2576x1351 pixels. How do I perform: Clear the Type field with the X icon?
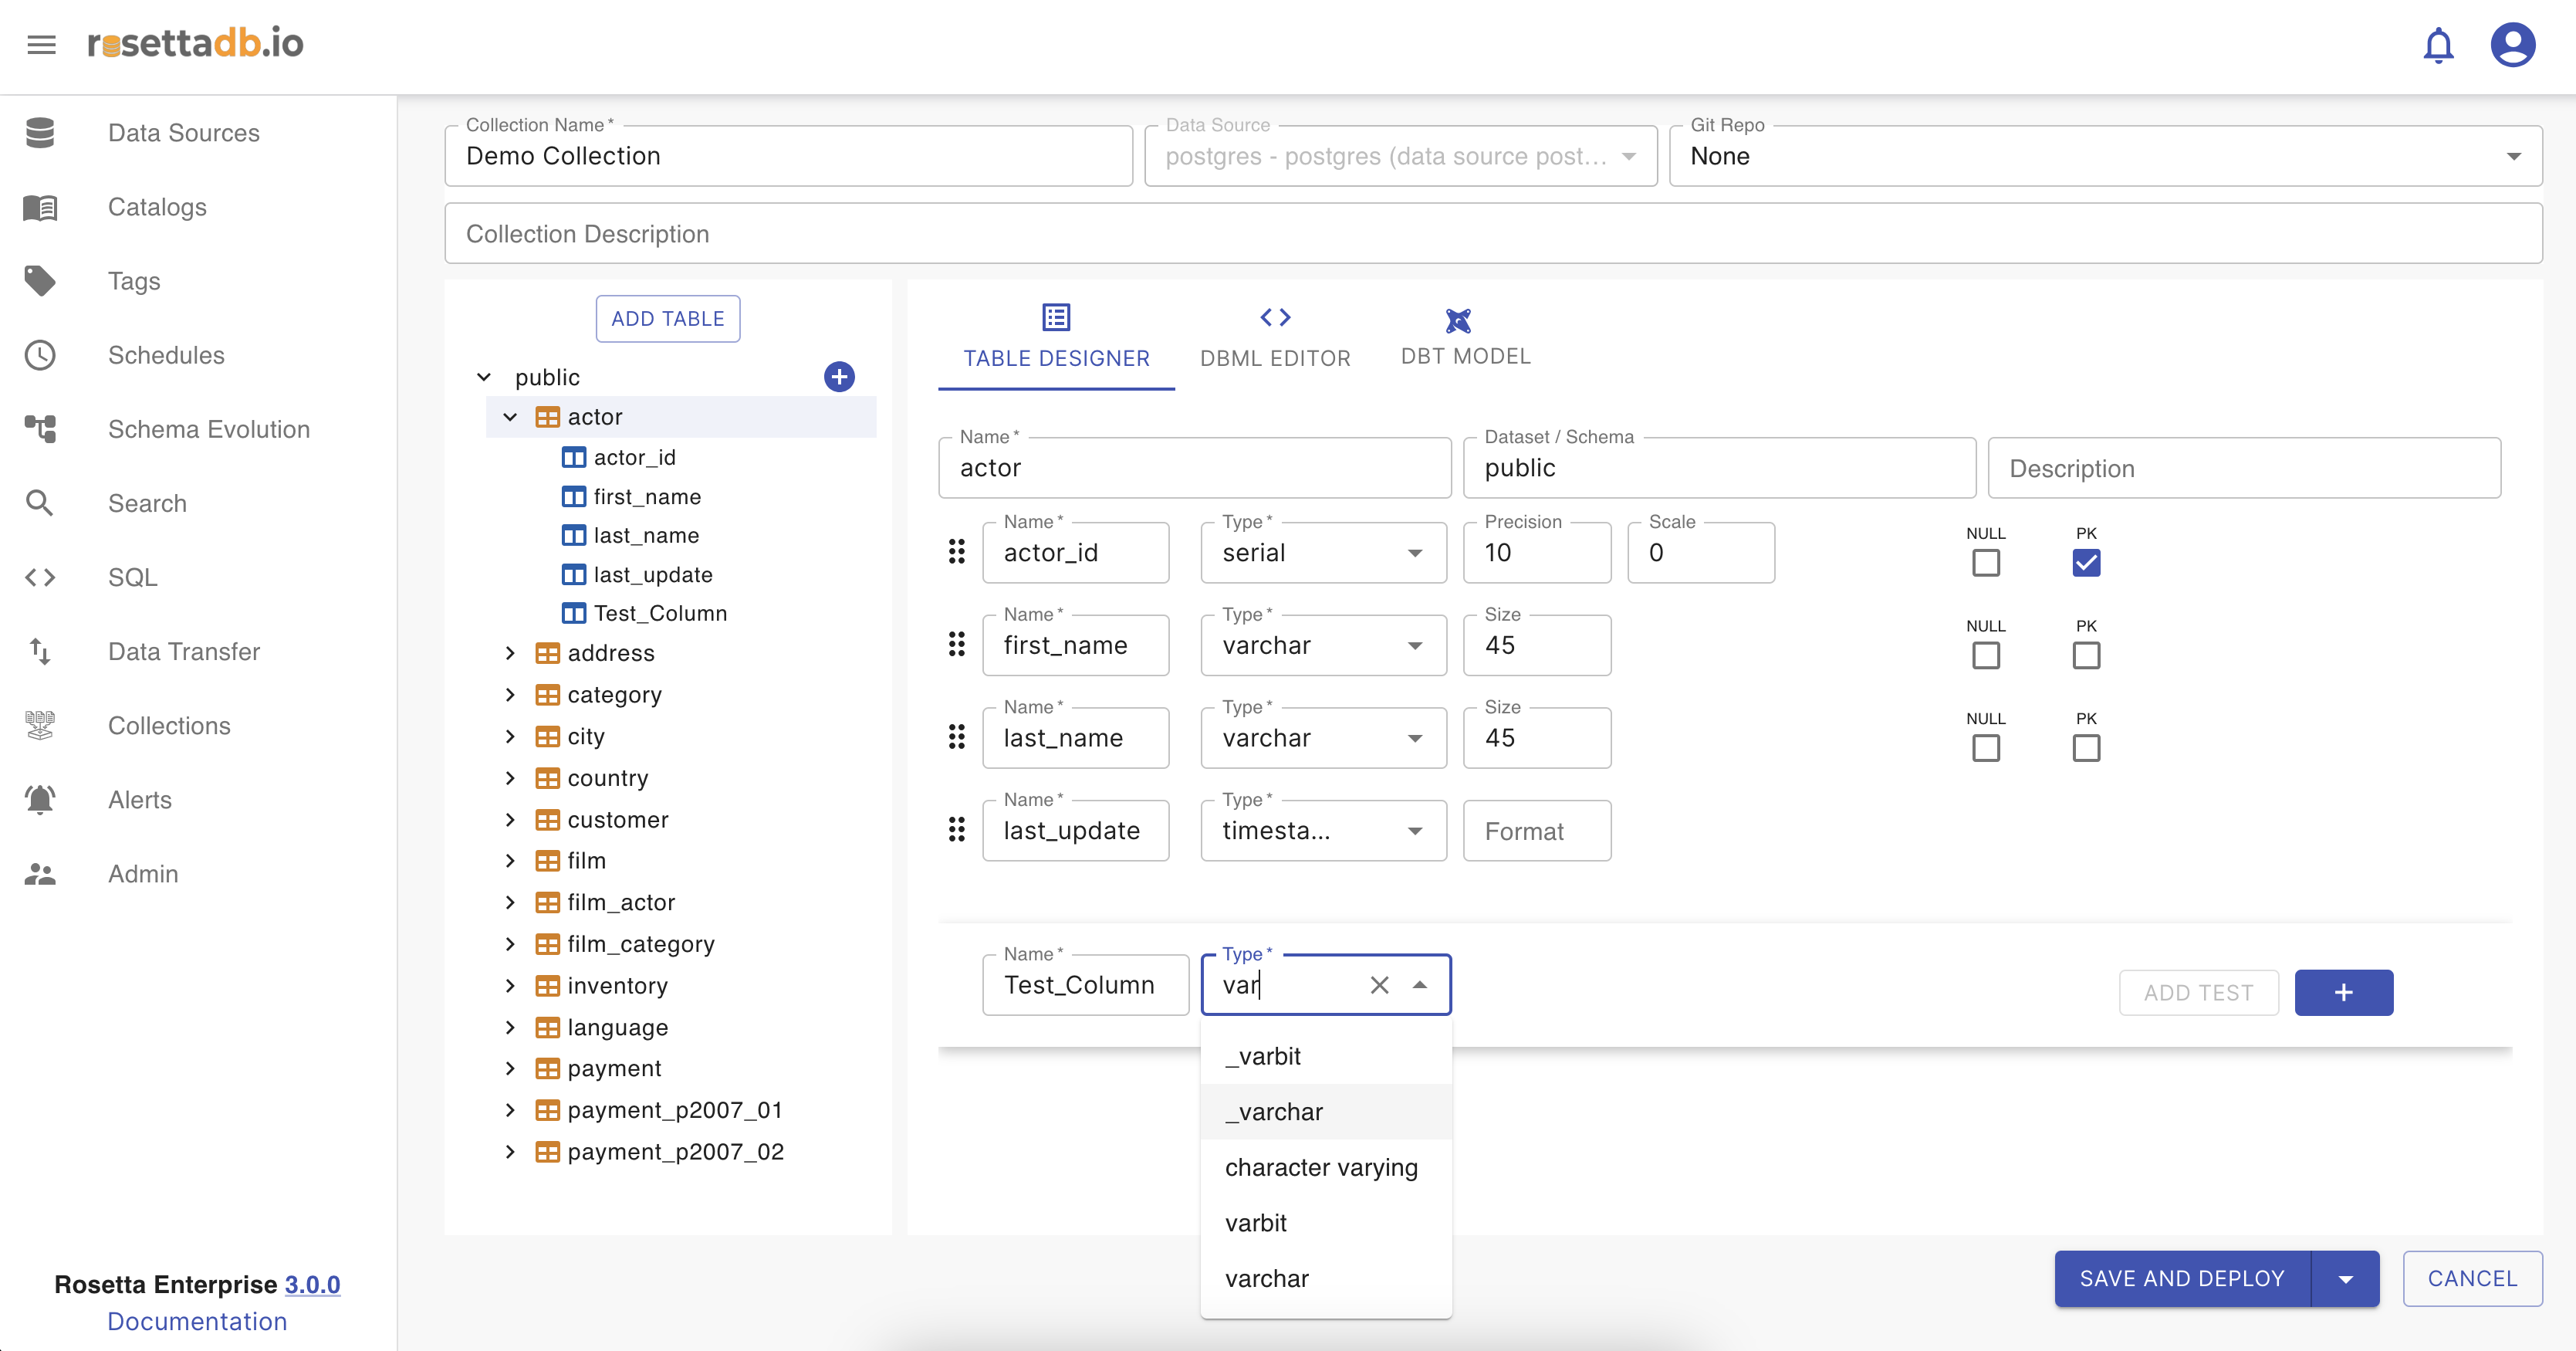click(1379, 985)
